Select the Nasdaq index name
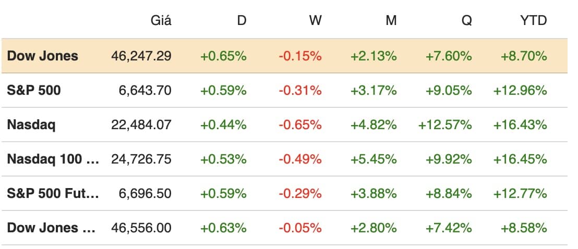 tap(30, 124)
